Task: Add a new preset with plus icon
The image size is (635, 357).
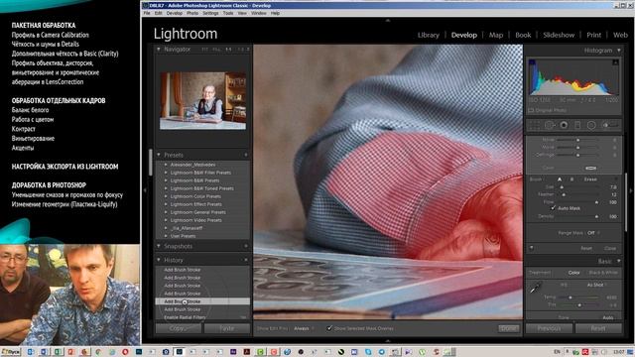Action: [x=246, y=155]
